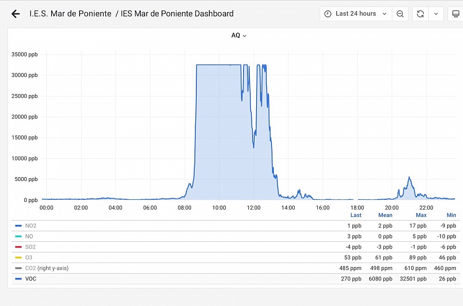Click the 22:00 x-axis time label
The width and height of the screenshot is (463, 306).
coord(426,208)
